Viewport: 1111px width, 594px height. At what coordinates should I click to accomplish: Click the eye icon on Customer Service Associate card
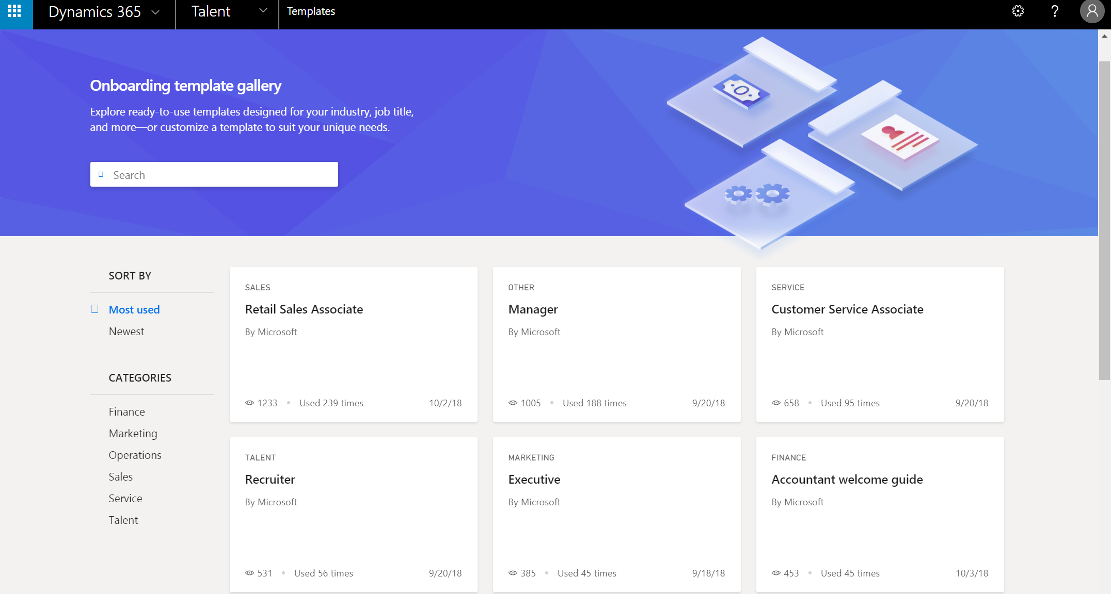coord(776,403)
